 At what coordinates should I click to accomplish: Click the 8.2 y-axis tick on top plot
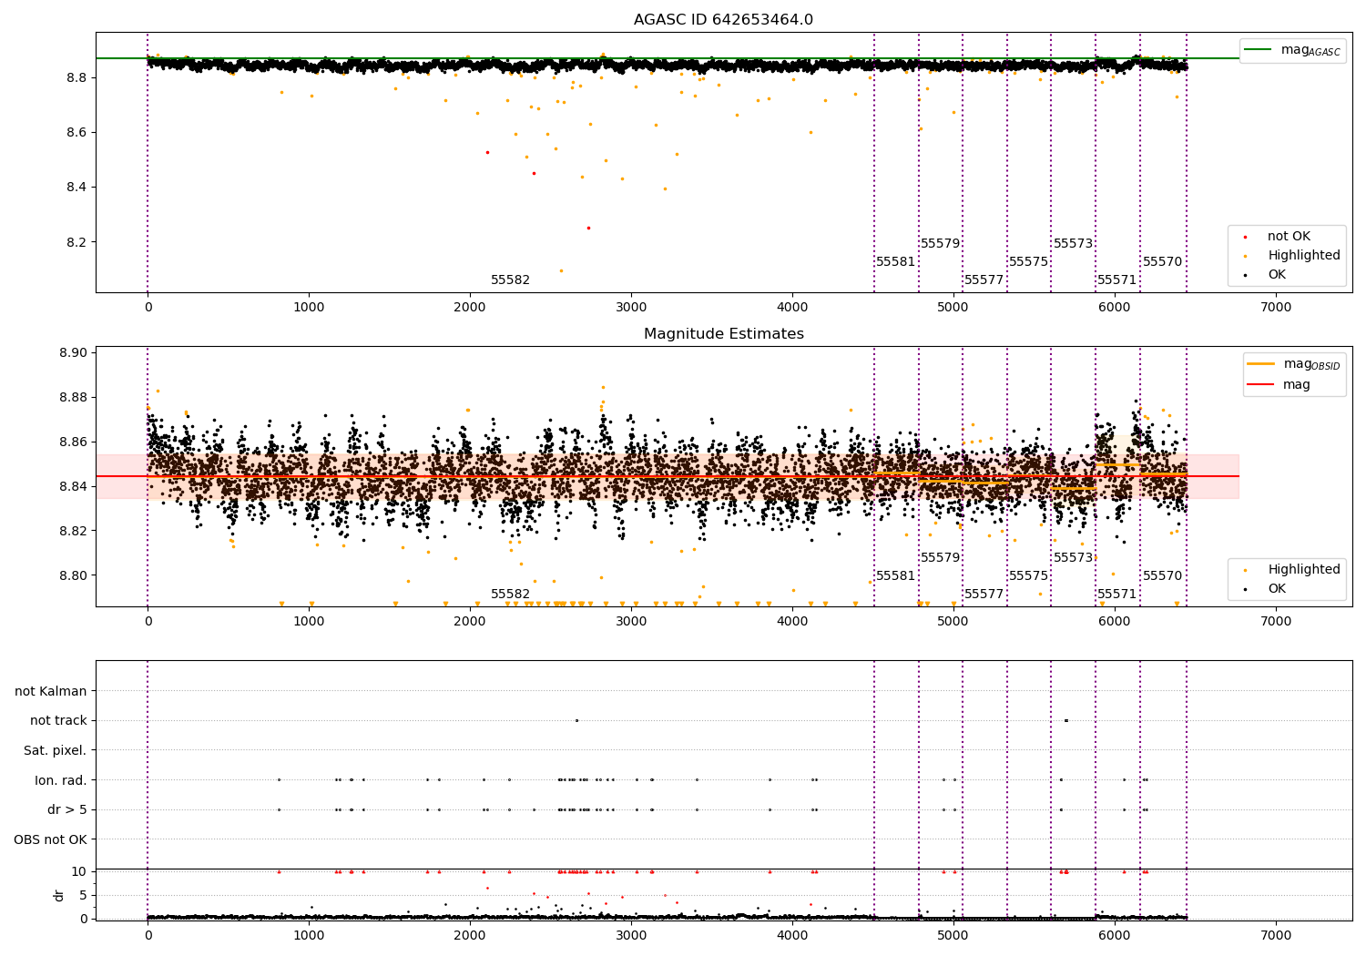76,242
